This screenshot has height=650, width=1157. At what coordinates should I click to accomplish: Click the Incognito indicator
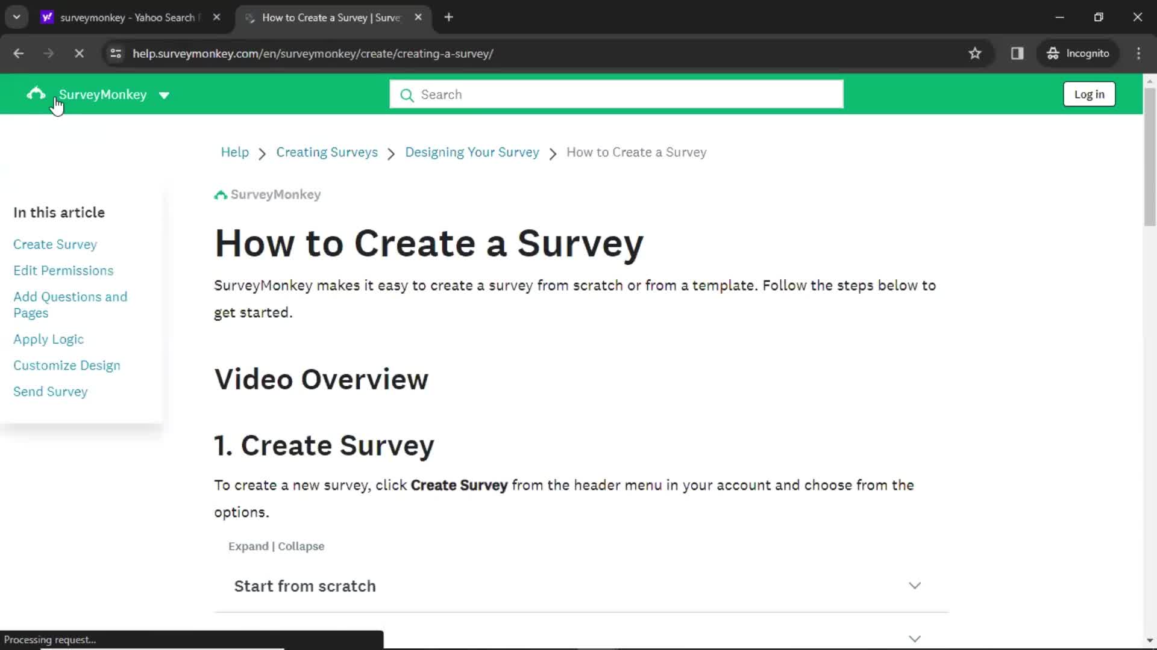click(x=1077, y=54)
